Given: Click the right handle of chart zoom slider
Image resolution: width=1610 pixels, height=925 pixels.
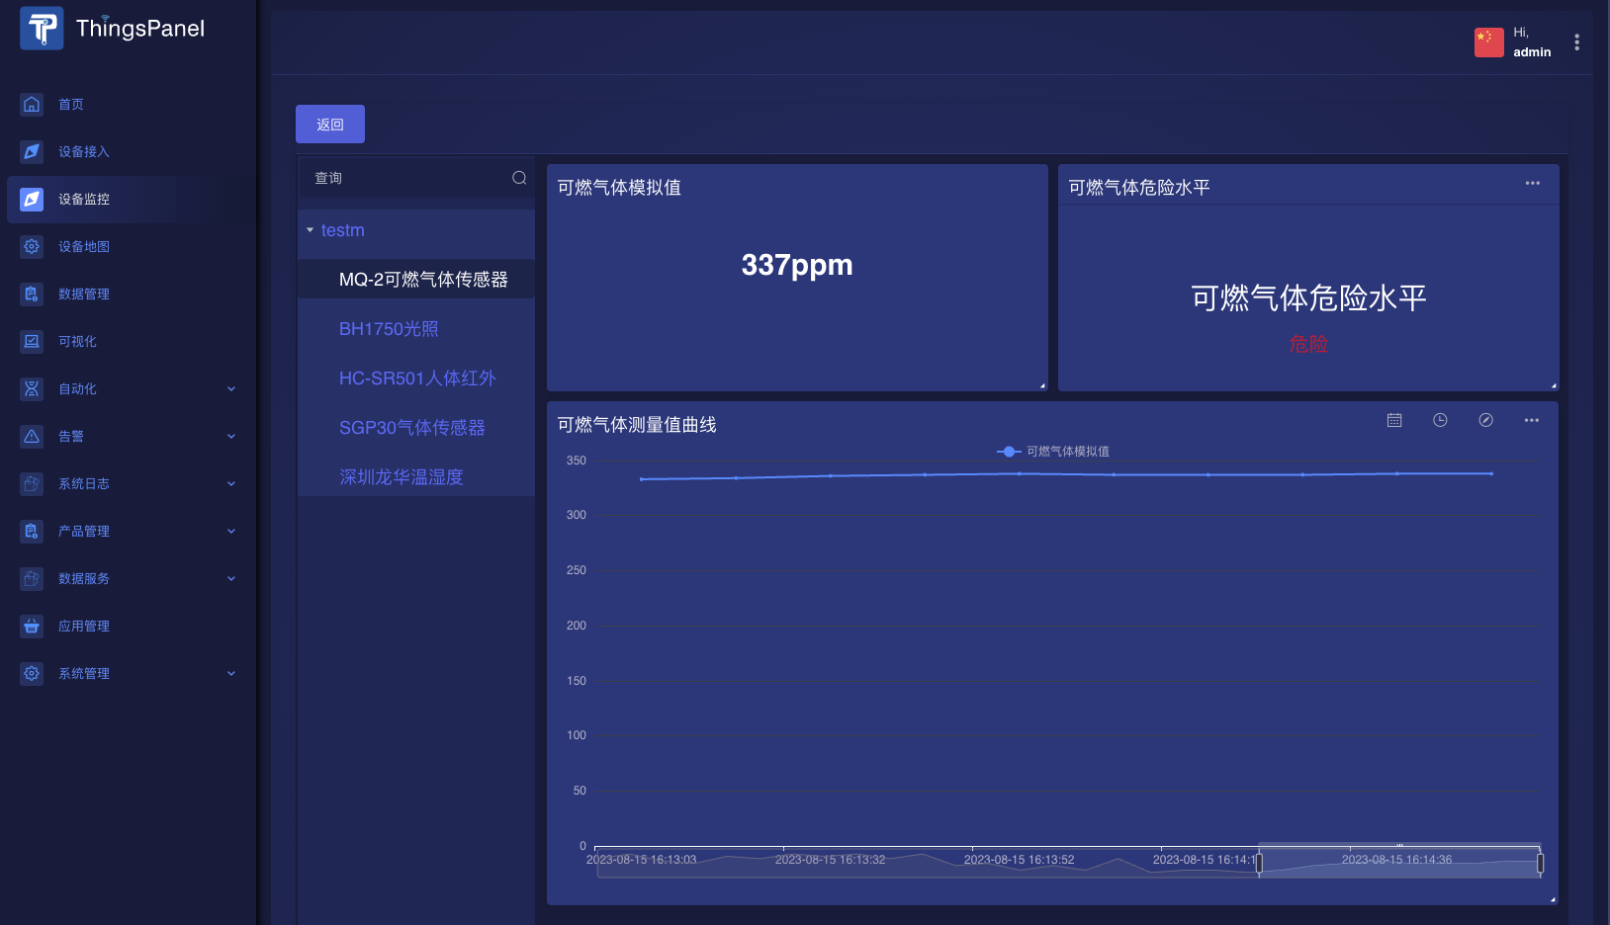Looking at the screenshot, I should [x=1540, y=864].
